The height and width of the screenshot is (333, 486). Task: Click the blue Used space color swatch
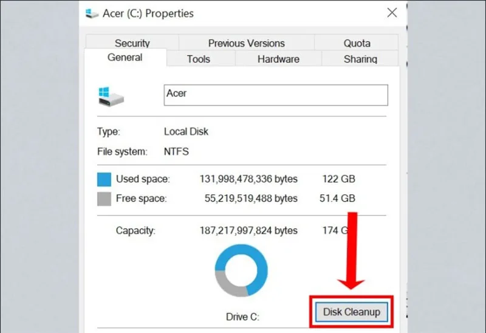click(104, 179)
